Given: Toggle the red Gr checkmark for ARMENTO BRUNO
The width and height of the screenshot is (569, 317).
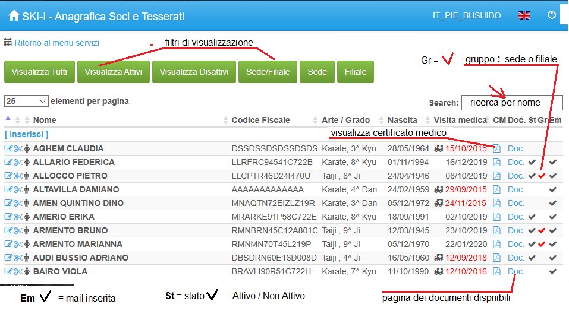Looking at the screenshot, I should [542, 230].
